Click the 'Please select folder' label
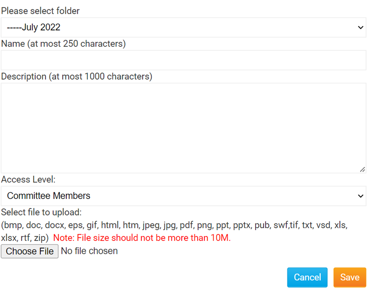 [40, 11]
